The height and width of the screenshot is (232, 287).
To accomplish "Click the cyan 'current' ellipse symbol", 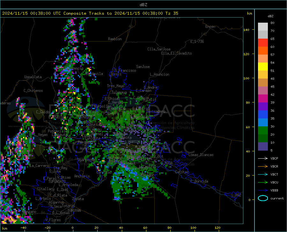I will click(263, 198).
